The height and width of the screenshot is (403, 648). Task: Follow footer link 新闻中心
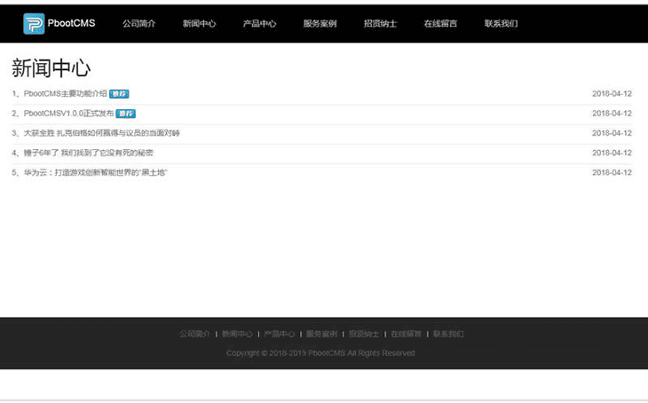pos(237,334)
